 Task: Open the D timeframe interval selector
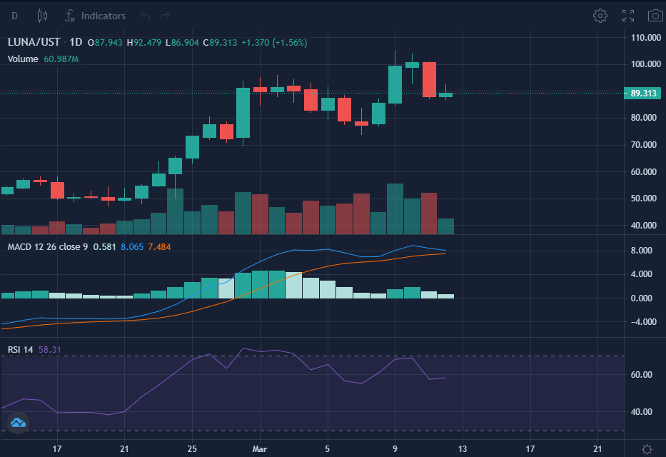(14, 16)
